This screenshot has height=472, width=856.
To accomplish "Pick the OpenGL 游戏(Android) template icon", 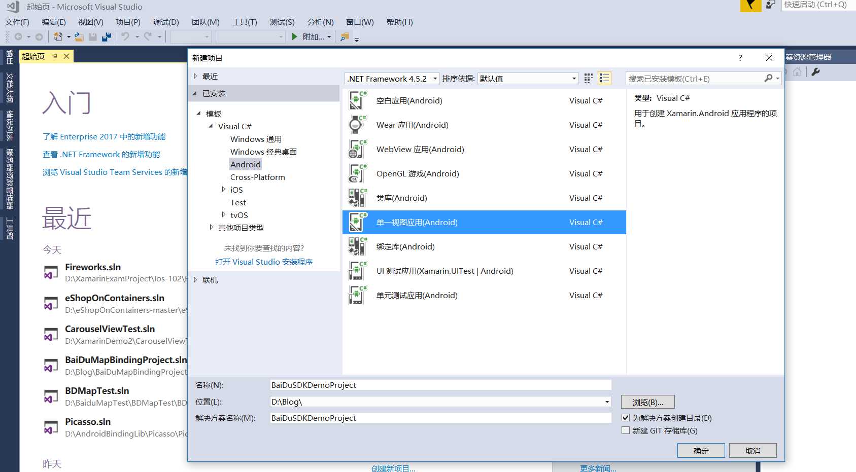I will click(x=358, y=173).
